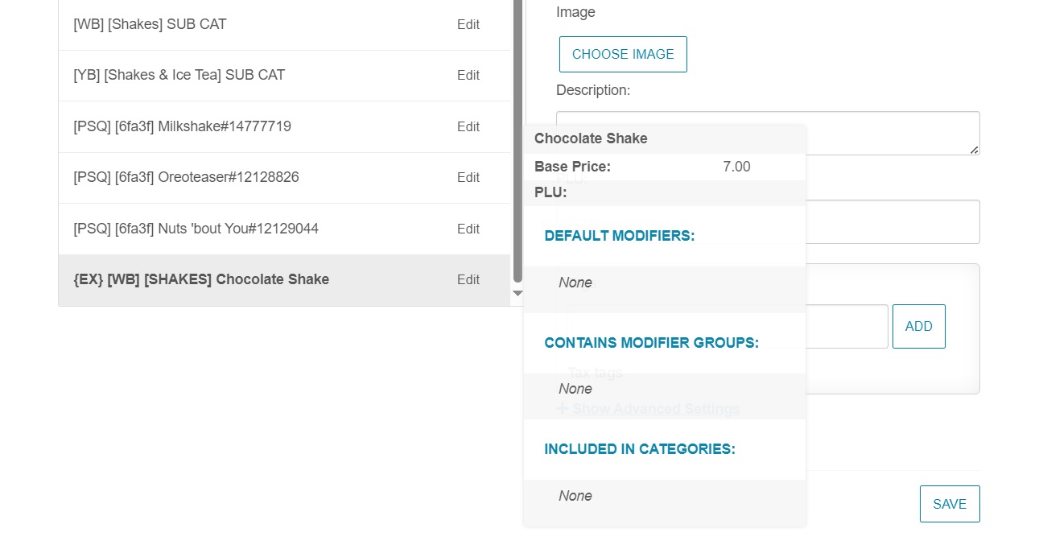This screenshot has width=1039, height=549.
Task: Focus the Description text area
Action: (885, 133)
